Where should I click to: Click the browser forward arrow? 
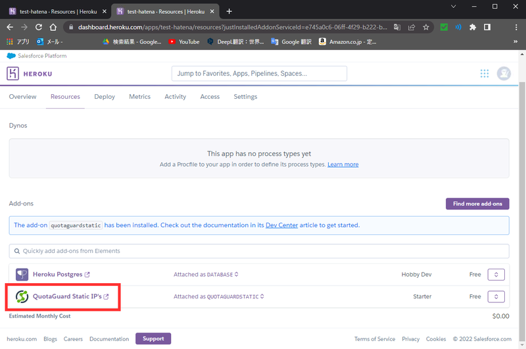(x=24, y=27)
